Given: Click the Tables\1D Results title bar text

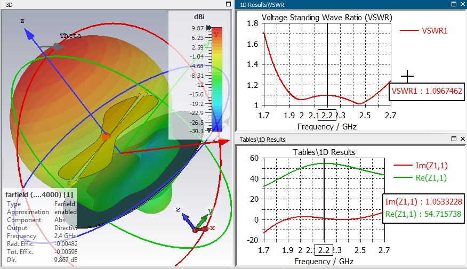Looking at the screenshot, I should coord(262,140).
